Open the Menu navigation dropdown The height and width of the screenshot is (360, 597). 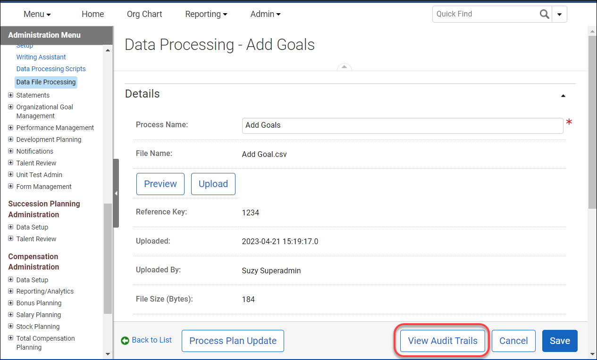tap(37, 14)
